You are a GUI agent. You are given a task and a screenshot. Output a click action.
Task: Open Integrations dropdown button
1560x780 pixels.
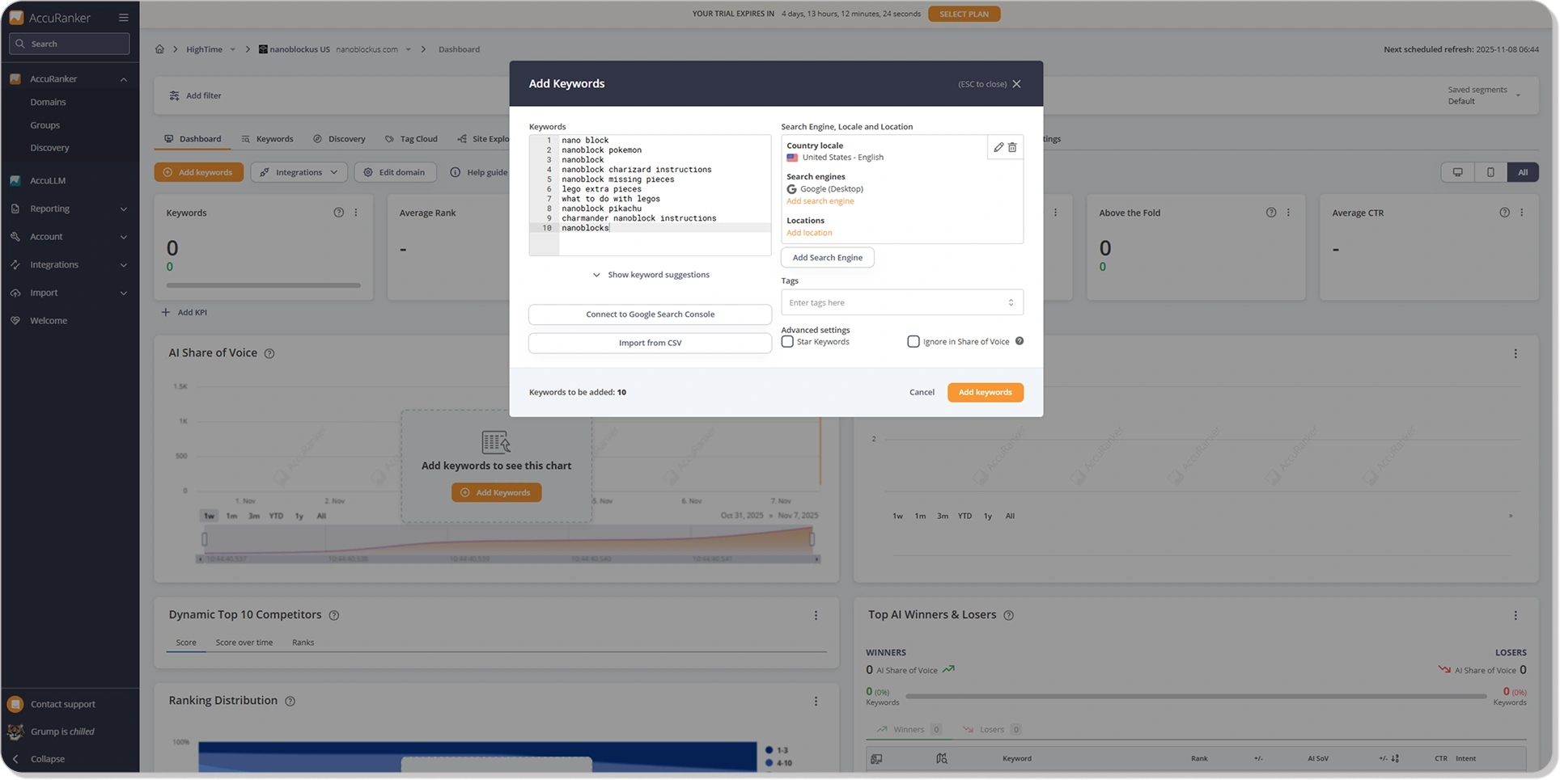click(x=299, y=172)
